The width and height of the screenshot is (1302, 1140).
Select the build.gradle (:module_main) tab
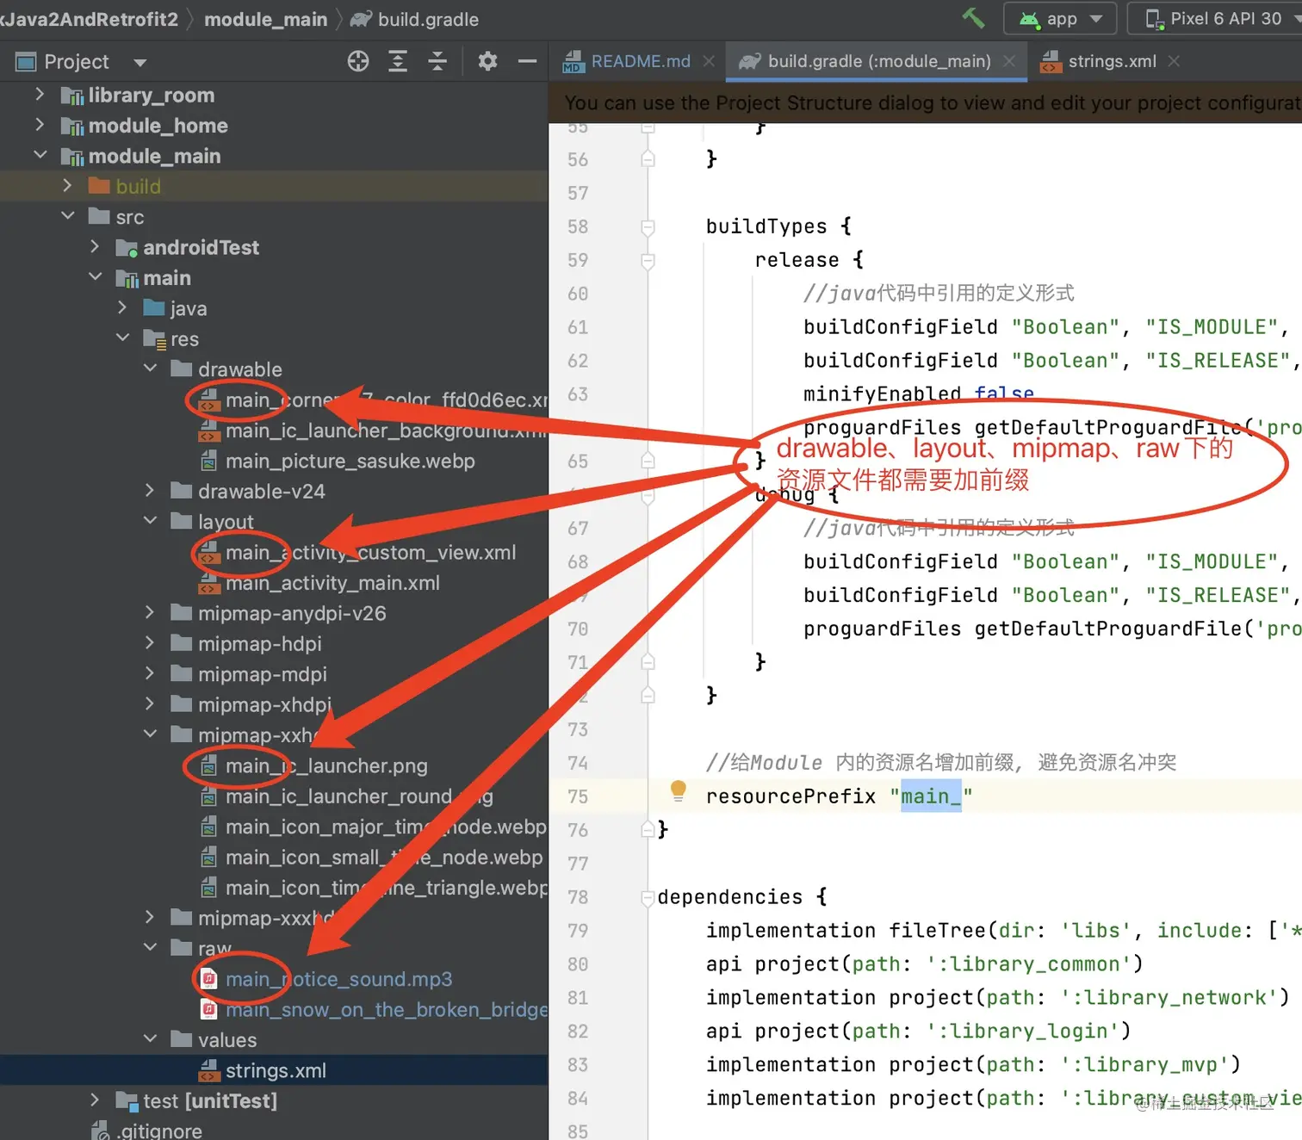click(878, 61)
